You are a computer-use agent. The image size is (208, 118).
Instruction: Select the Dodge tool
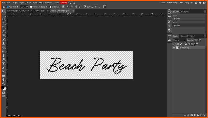4,60
